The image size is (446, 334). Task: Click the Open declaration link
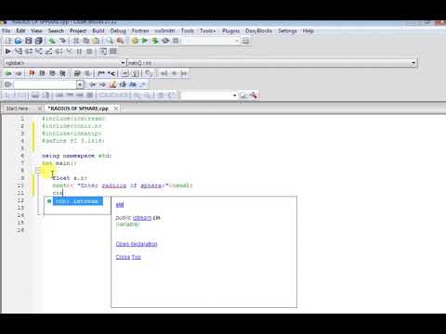tap(137, 244)
